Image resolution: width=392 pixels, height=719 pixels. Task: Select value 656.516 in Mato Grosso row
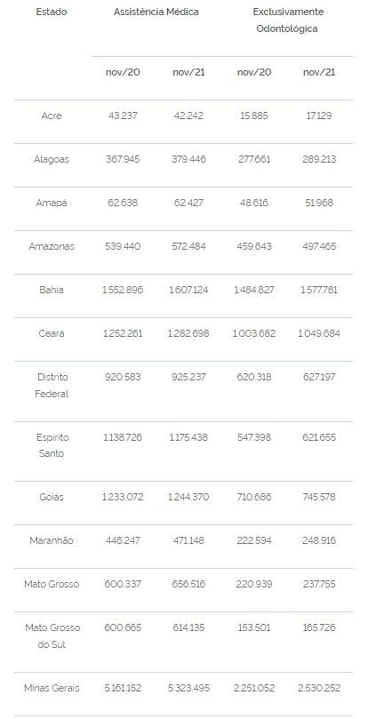(x=188, y=584)
